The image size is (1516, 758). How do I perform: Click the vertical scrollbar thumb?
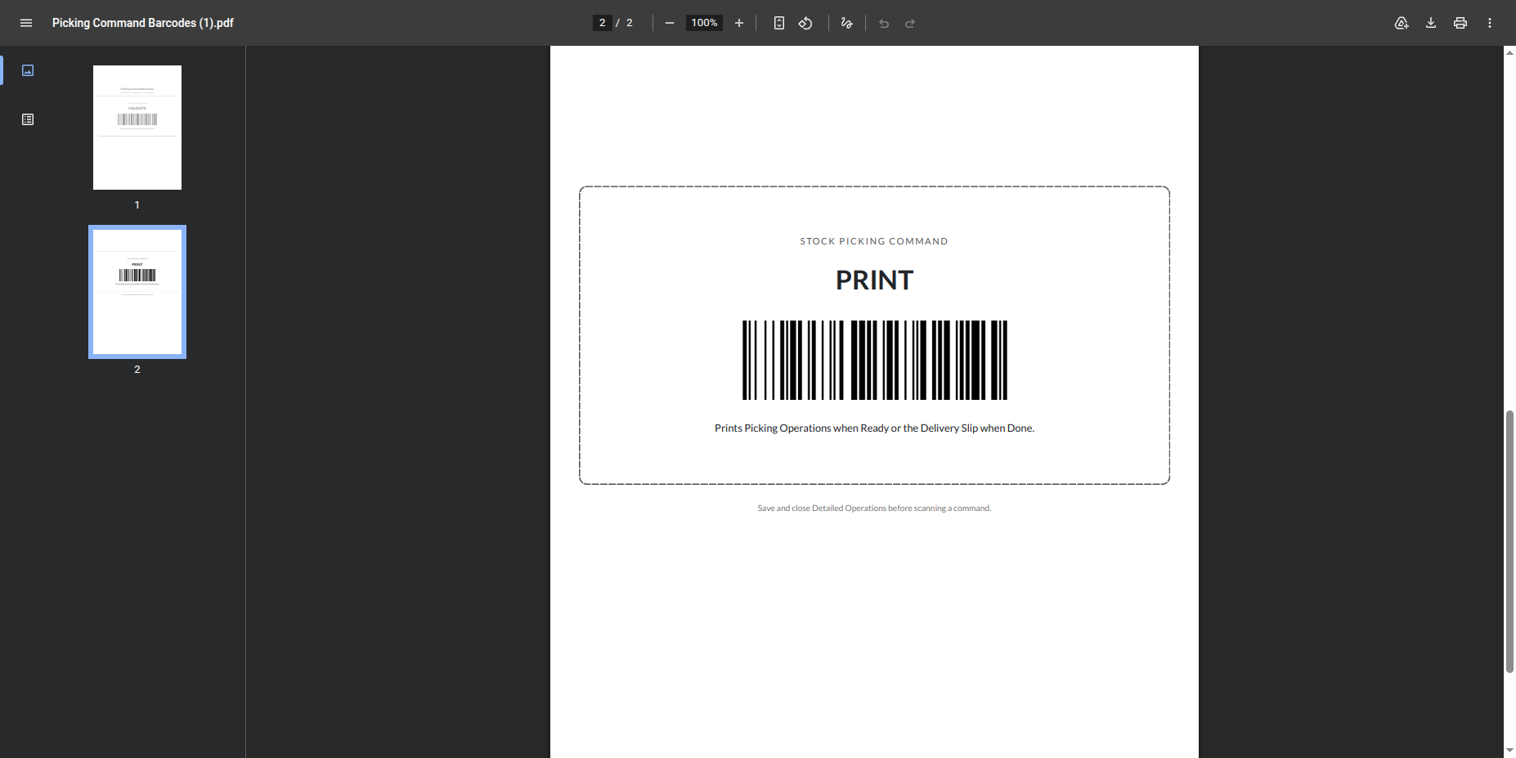pos(1509,541)
